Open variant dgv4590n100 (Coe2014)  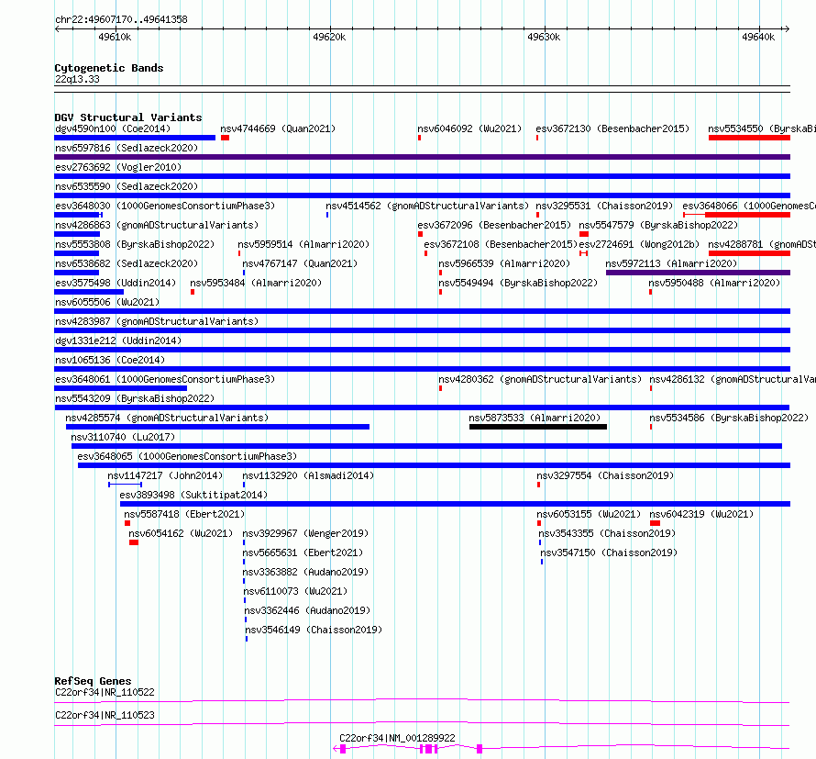(x=113, y=128)
